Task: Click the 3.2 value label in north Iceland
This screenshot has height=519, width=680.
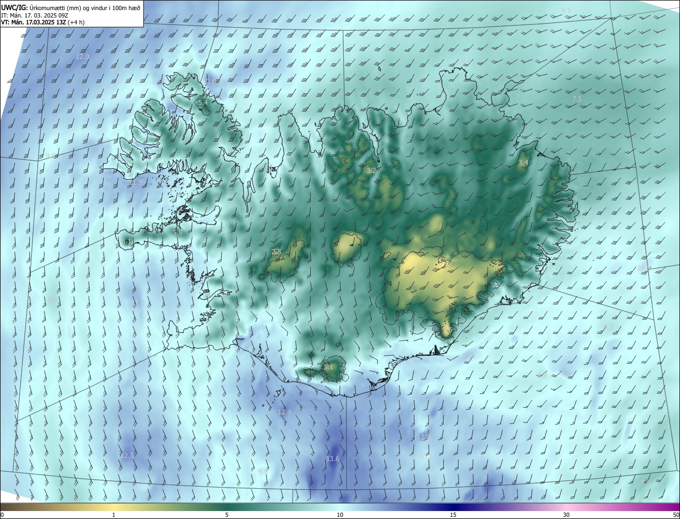Action: point(371,171)
